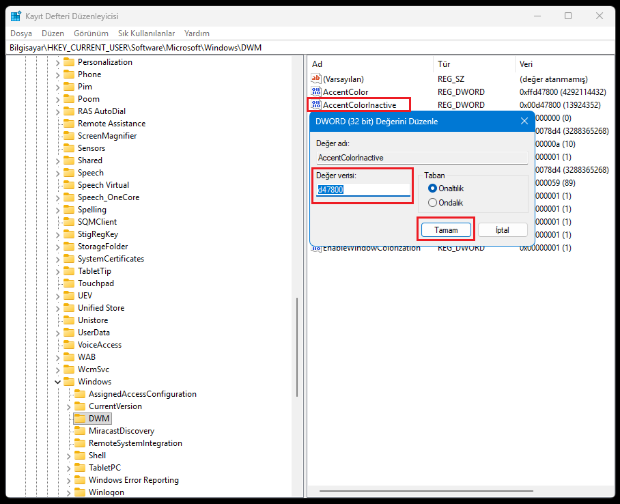620x504 pixels.
Task: Click the Değer adı field
Action: coord(422,158)
